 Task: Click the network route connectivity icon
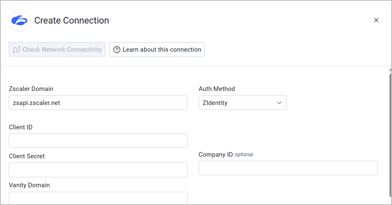(x=17, y=50)
